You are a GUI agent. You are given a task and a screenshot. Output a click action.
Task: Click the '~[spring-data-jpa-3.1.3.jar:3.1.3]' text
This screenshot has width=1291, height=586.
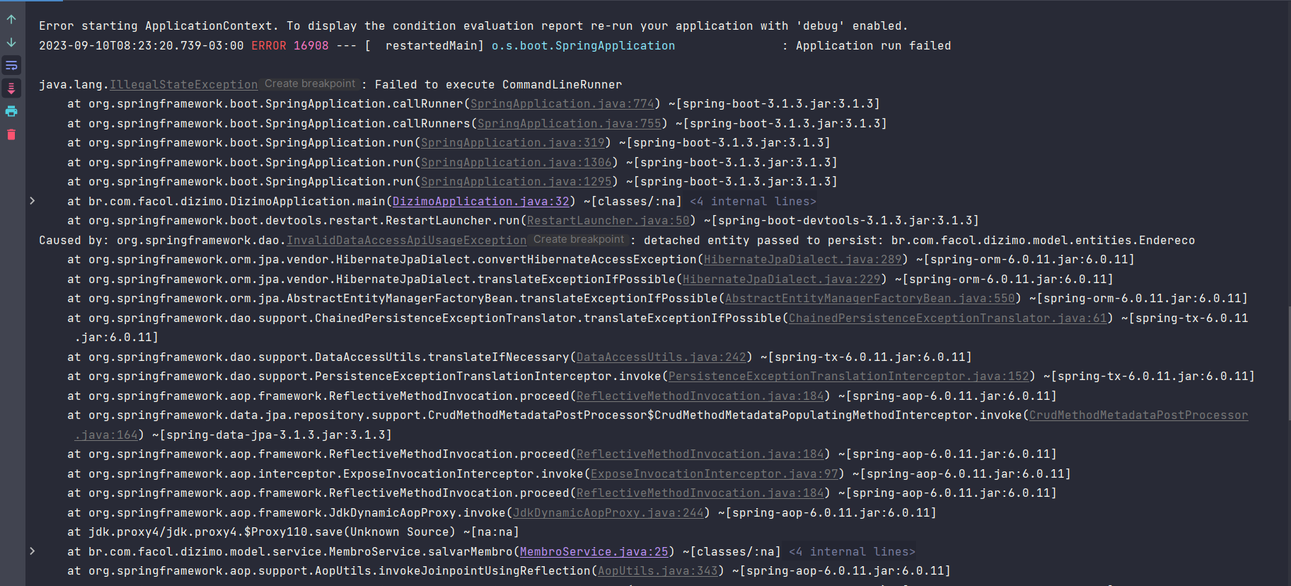coord(272,435)
